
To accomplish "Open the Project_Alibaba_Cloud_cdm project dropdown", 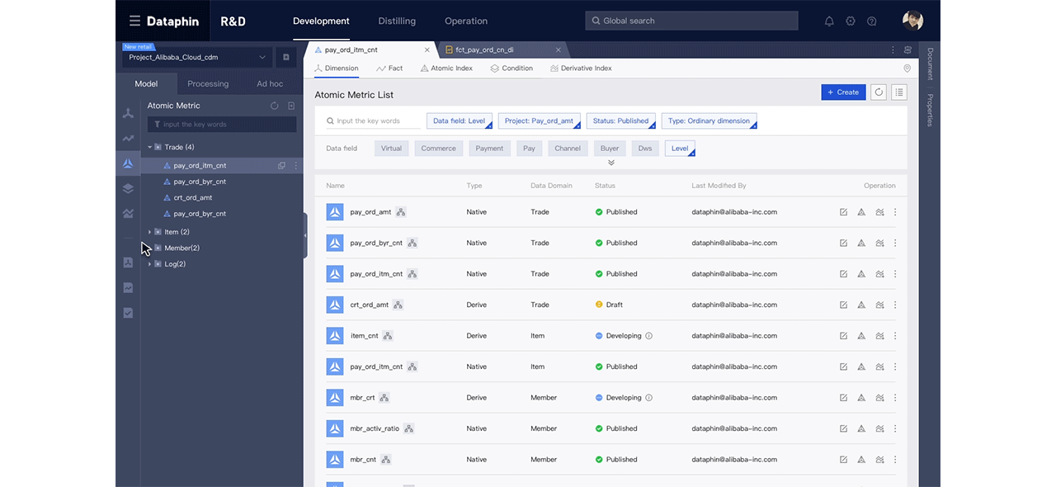I will [x=196, y=57].
